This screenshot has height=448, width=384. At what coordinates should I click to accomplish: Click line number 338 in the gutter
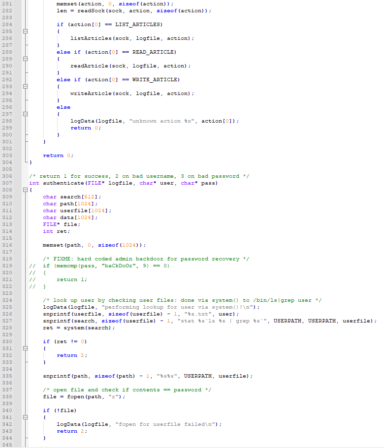(7, 397)
